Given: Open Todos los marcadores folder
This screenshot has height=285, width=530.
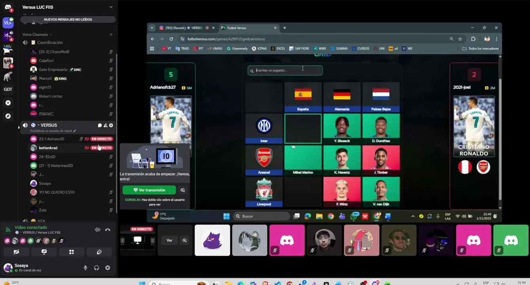Looking at the screenshot, I should (x=481, y=49).
